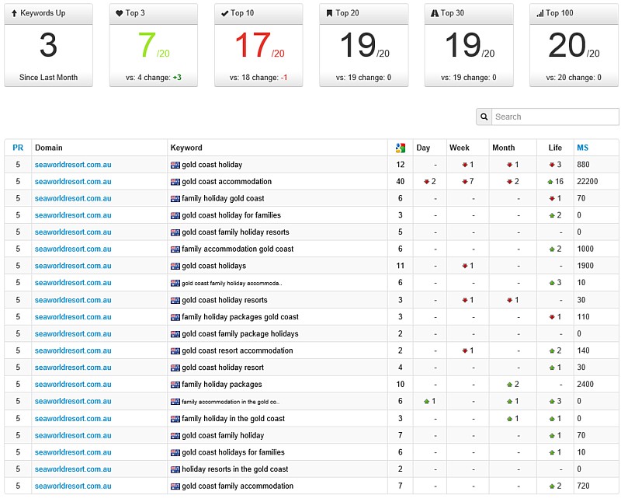Click the green 7/20 figure in Top 3
This screenshot has height=502, width=621.
pyautogui.click(x=154, y=45)
